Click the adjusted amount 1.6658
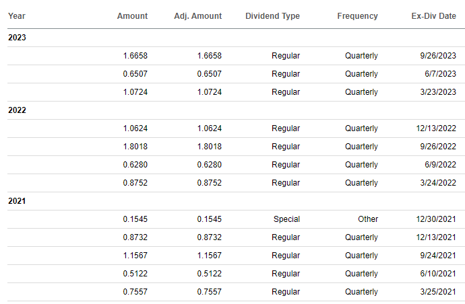Screen dimensions: 465x304 coord(210,56)
